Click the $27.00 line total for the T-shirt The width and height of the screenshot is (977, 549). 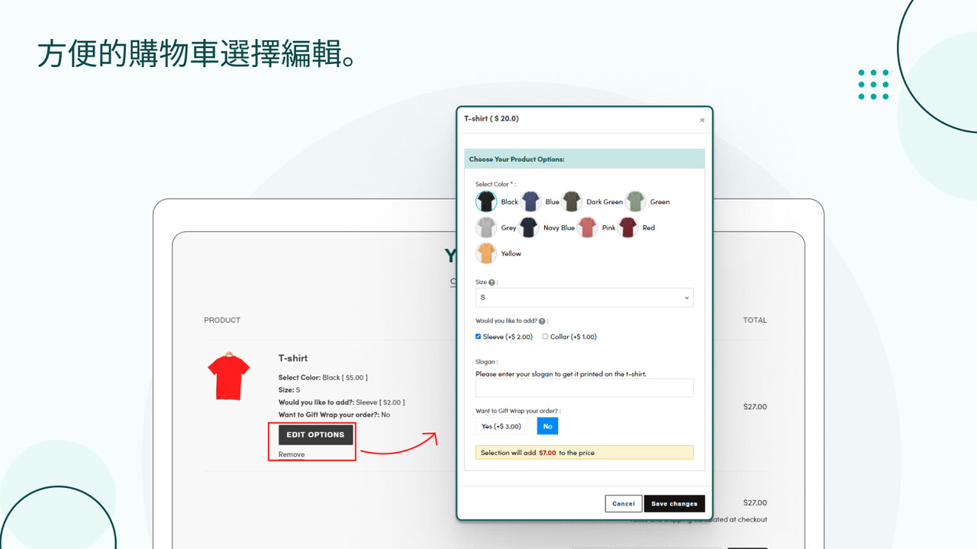click(x=755, y=406)
